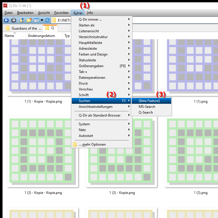This screenshot has height=218, width=218.
Task: Click the refresh arrows icon
Action: coord(47,20)
